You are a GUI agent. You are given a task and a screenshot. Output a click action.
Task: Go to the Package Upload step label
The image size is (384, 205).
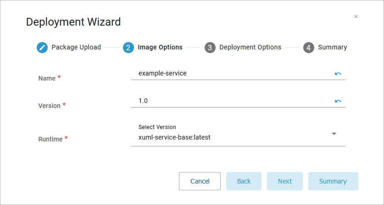[76, 47]
